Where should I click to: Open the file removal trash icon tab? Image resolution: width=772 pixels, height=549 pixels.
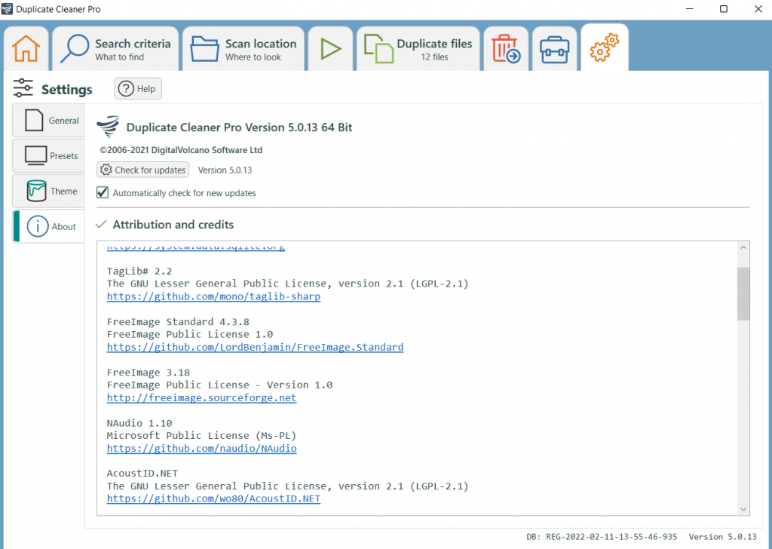(506, 49)
